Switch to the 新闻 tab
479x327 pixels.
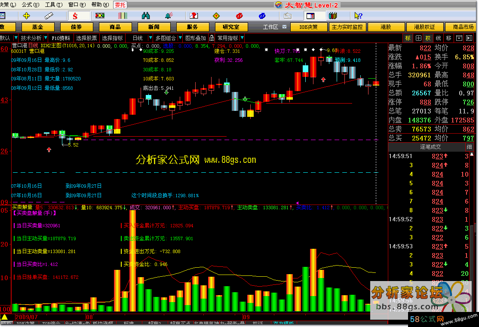coord(154,27)
